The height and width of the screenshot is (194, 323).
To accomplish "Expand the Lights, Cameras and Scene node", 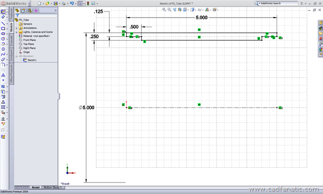I will pos(17,32).
